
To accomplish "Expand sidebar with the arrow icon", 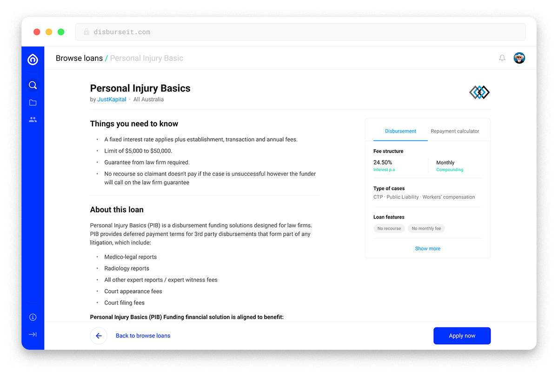I will [33, 334].
